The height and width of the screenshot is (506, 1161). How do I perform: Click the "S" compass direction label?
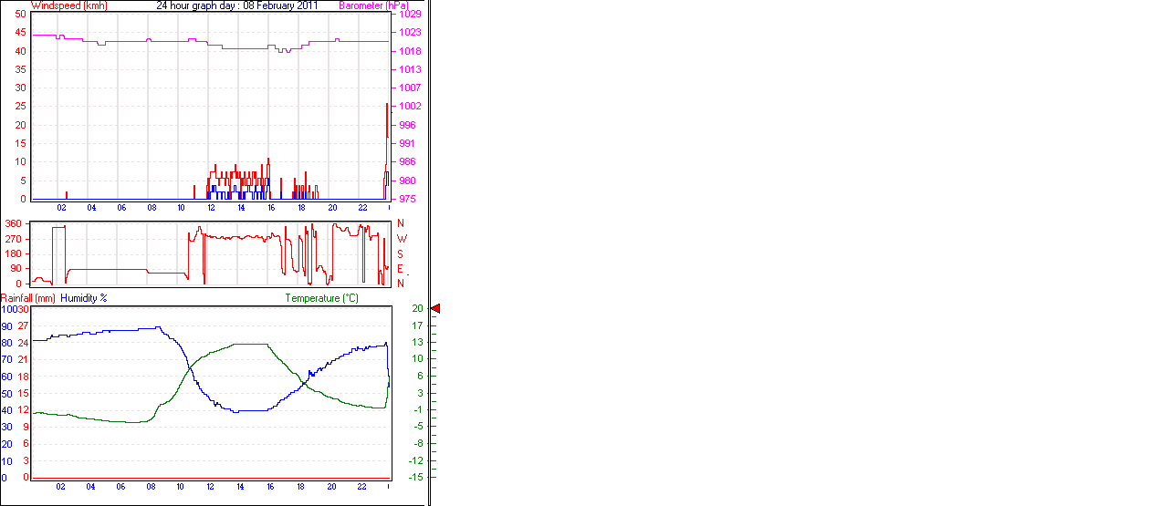[x=401, y=253]
